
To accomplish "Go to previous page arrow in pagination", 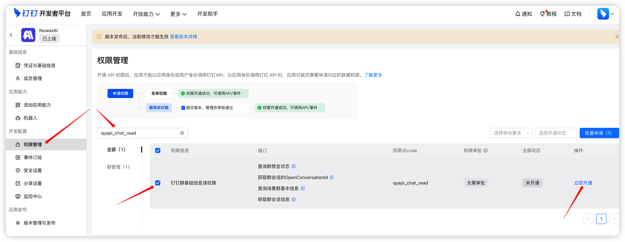I will coord(588,219).
